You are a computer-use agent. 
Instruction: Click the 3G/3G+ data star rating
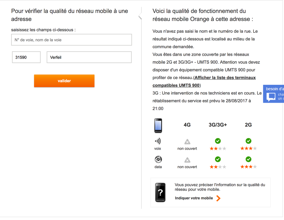[x=218, y=167]
